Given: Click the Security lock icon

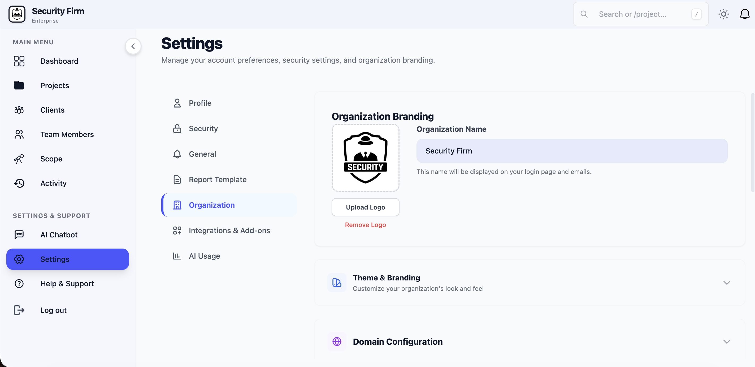Looking at the screenshot, I should pos(177,129).
